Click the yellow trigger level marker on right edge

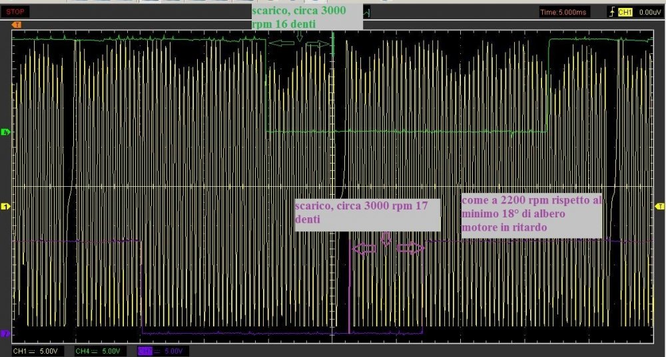pos(660,207)
